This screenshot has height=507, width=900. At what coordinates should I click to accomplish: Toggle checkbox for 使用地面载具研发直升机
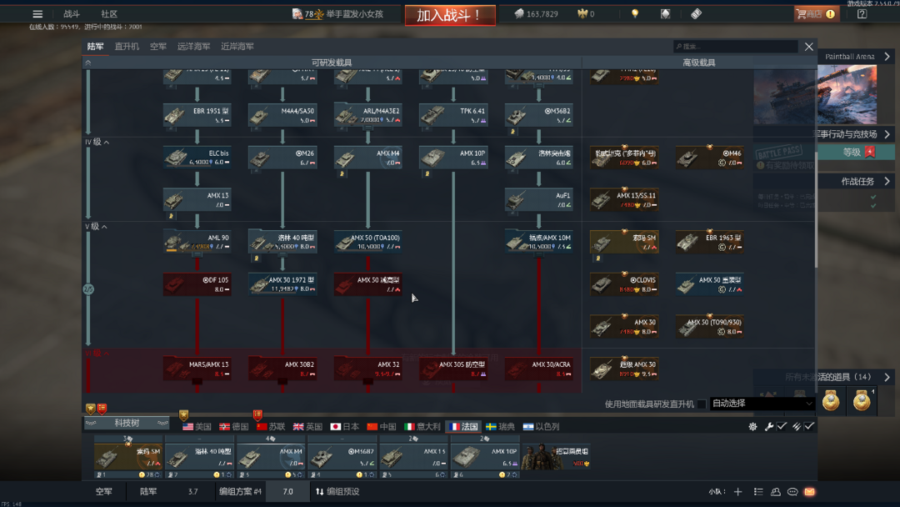click(x=702, y=404)
